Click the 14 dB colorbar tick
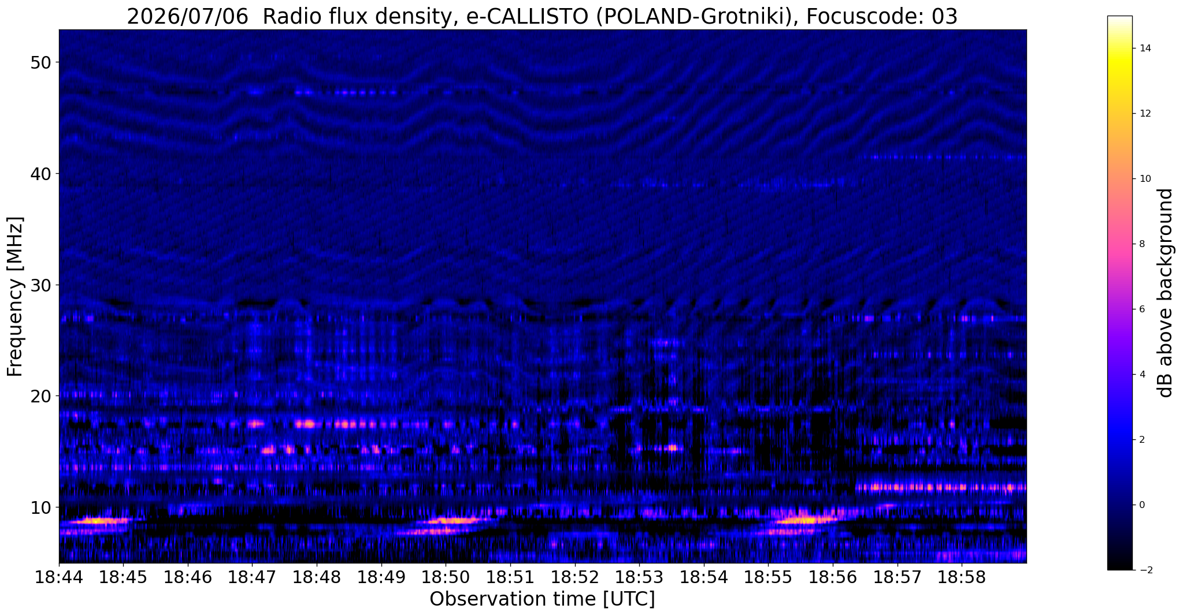The image size is (1183, 616). pyautogui.click(x=1143, y=48)
